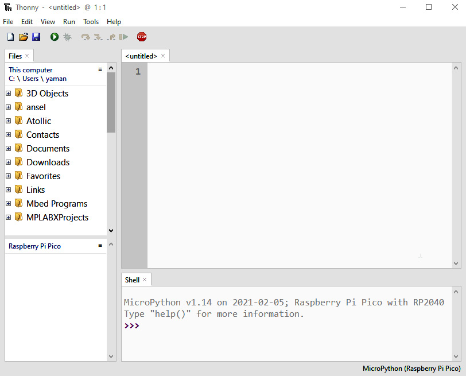Open the Run menu
Image resolution: width=466 pixels, height=376 pixels.
click(x=69, y=22)
